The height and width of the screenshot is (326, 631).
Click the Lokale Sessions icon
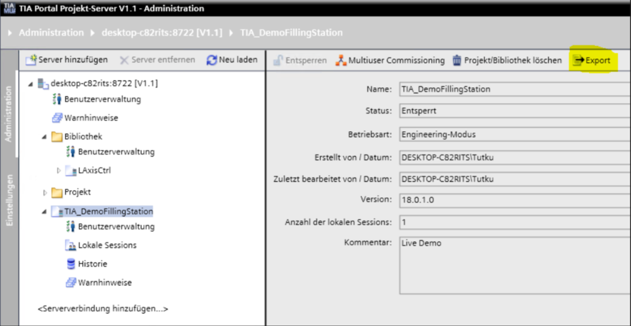[x=71, y=245]
